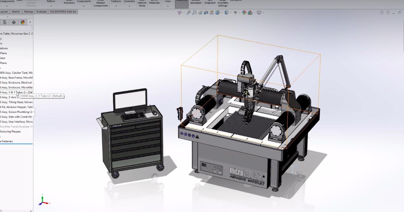Click the New Motion Study icon
The height and width of the screenshot is (212, 404).
pos(142,4)
